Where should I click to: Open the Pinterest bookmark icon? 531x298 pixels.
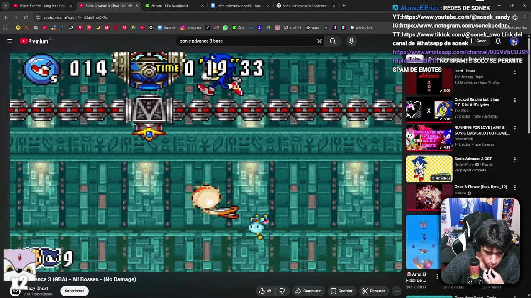(124, 28)
